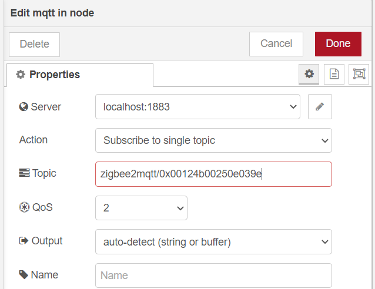The width and height of the screenshot is (375, 289).
Task: Click the list icon beside Topic
Action: [24, 173]
